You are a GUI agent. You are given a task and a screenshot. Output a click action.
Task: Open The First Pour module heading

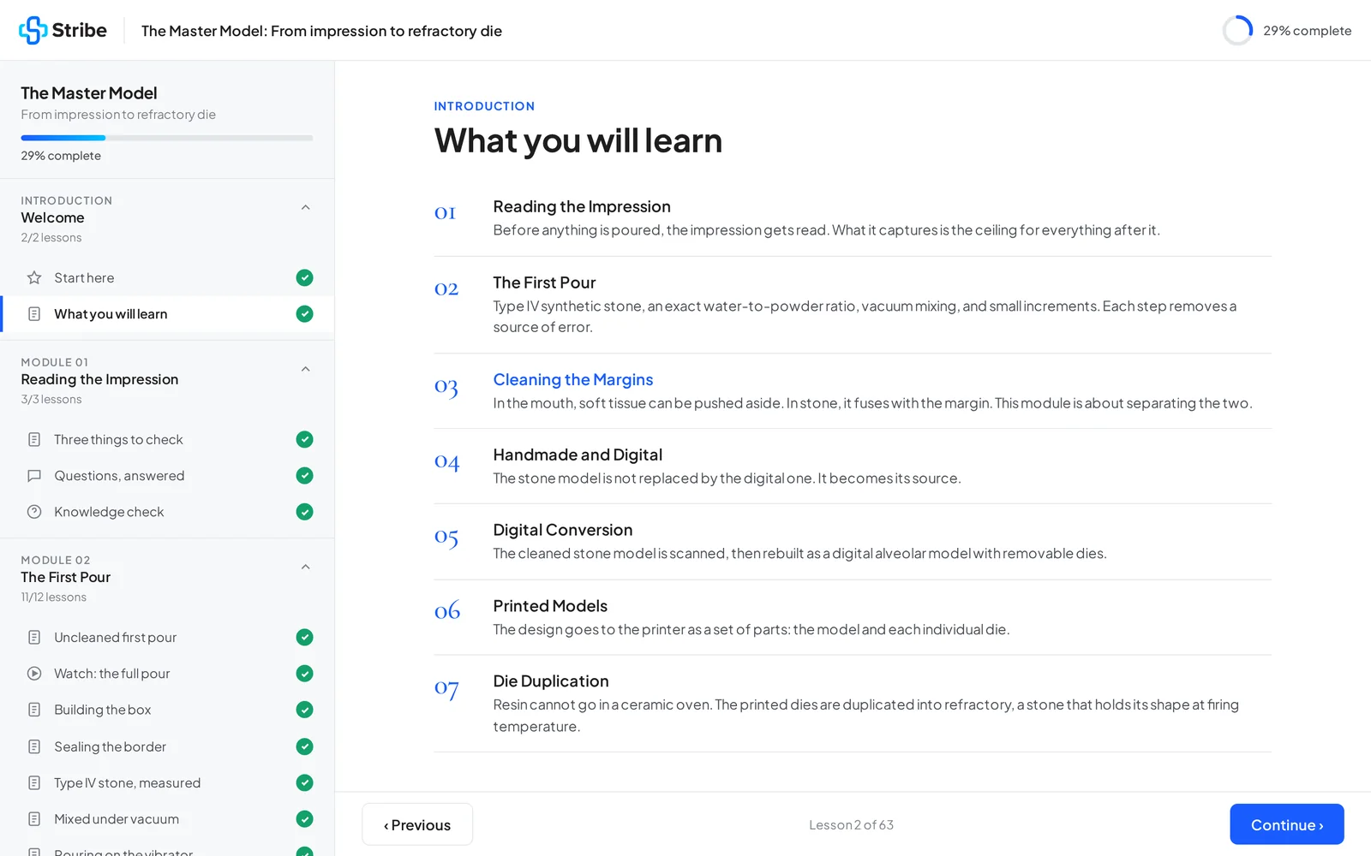pyautogui.click(x=544, y=282)
